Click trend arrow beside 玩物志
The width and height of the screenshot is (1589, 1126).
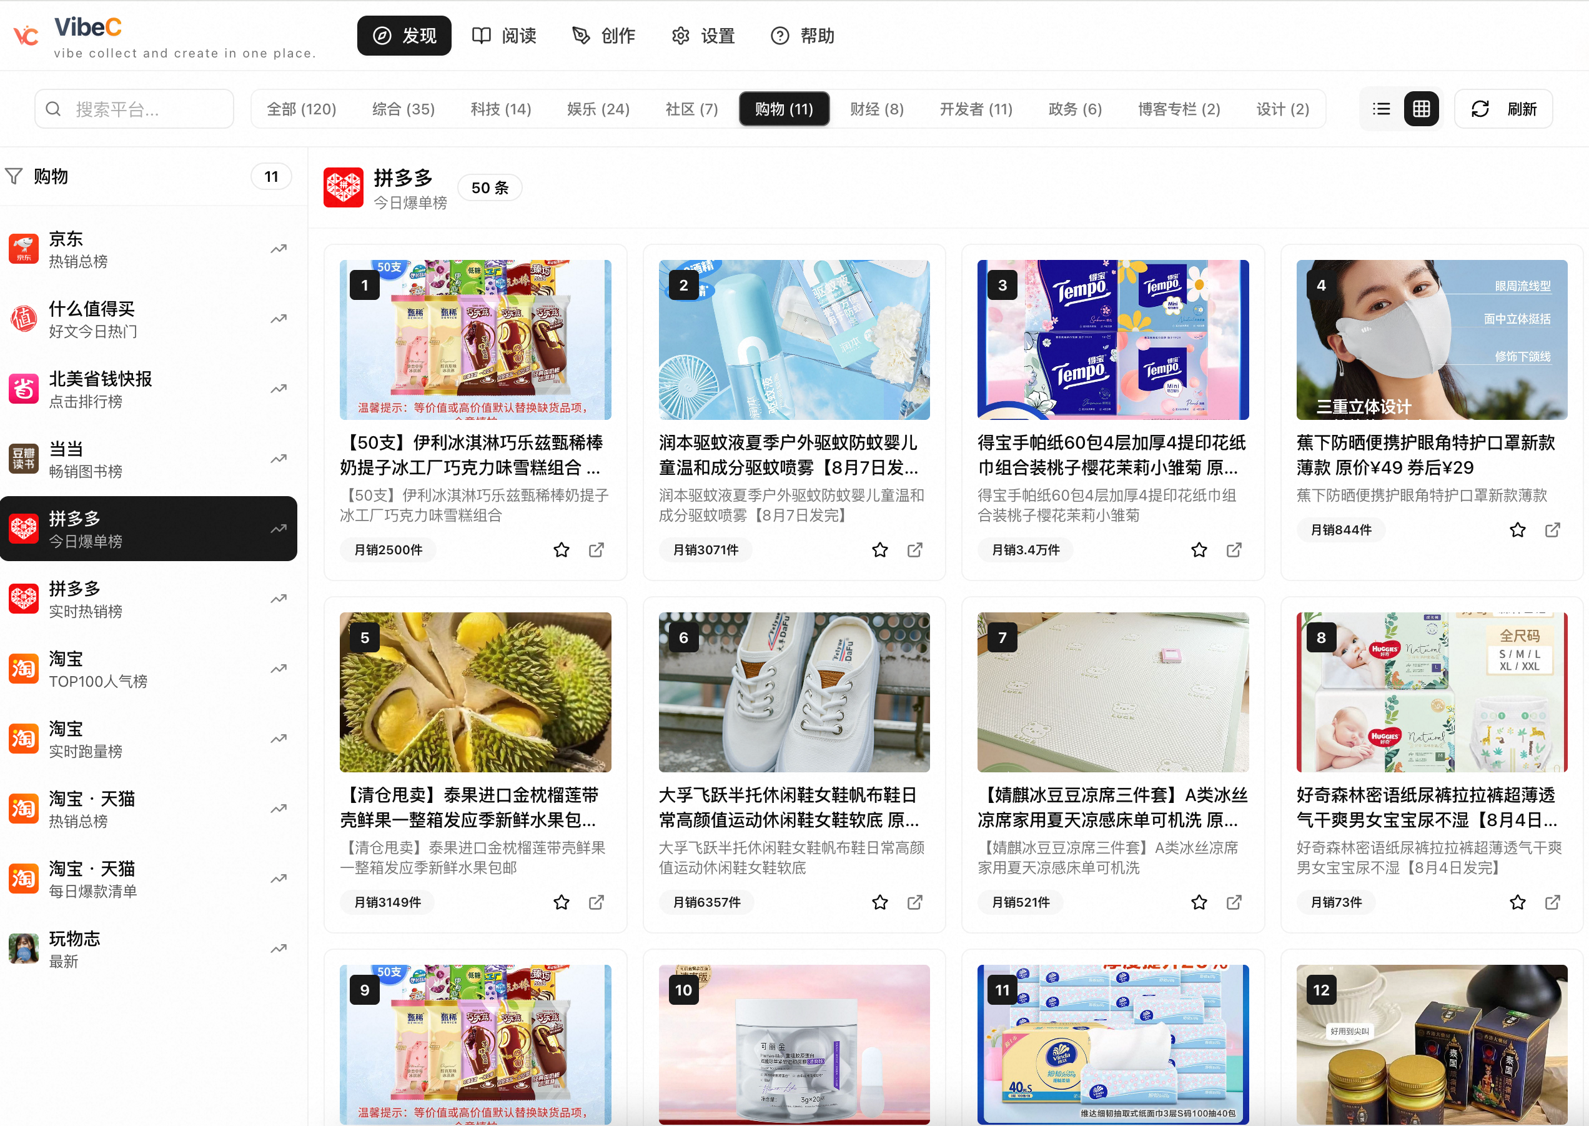point(279,949)
